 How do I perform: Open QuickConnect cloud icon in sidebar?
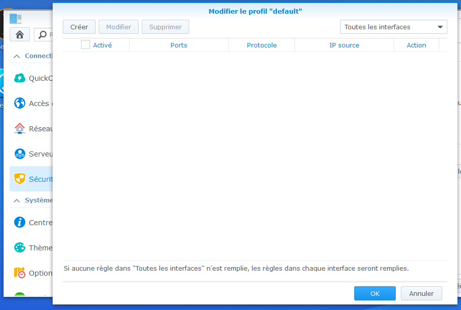tap(20, 78)
